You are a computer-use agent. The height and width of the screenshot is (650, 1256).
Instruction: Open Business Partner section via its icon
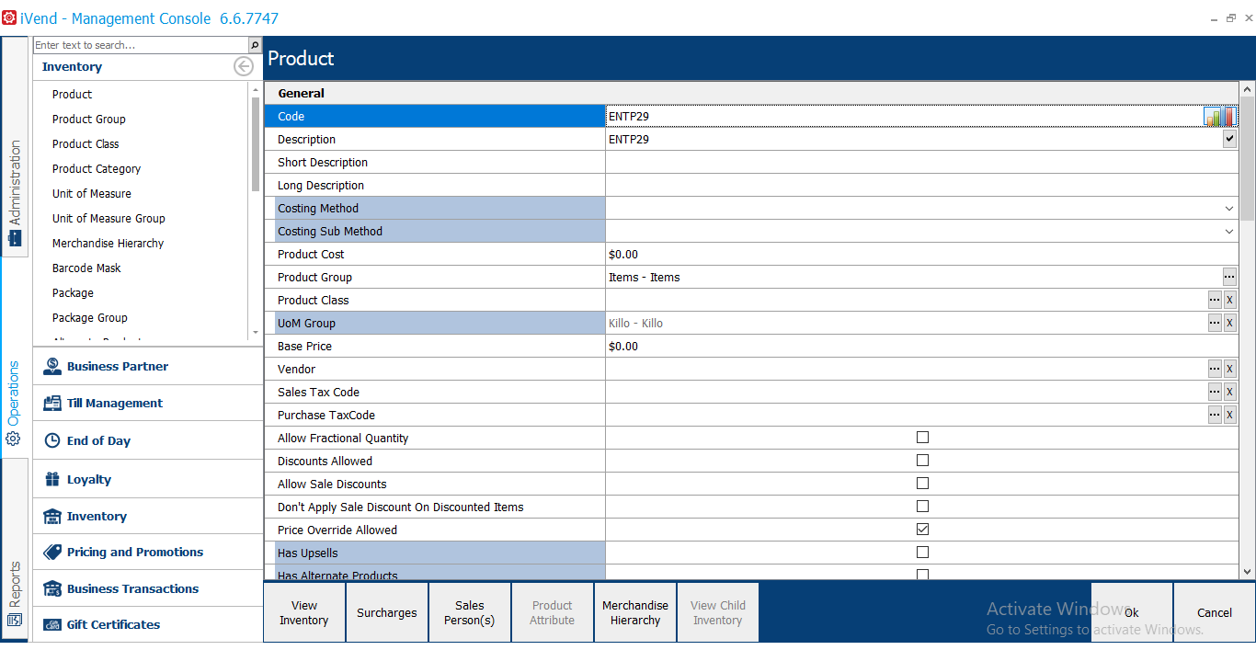[52, 366]
